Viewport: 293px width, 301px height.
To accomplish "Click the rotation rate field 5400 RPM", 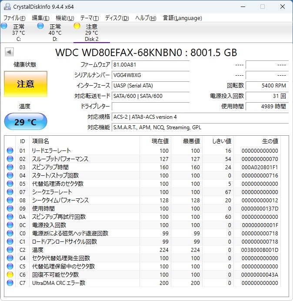I will (x=267, y=85).
